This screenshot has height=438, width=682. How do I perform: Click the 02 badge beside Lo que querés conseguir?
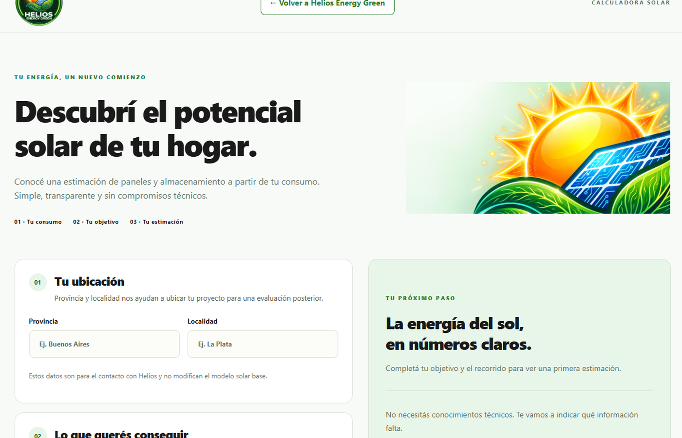click(38, 433)
